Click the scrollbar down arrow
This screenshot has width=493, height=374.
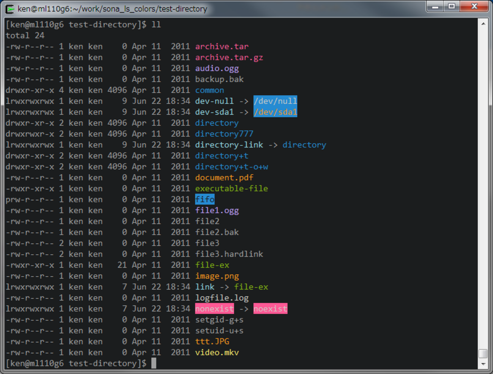483,364
